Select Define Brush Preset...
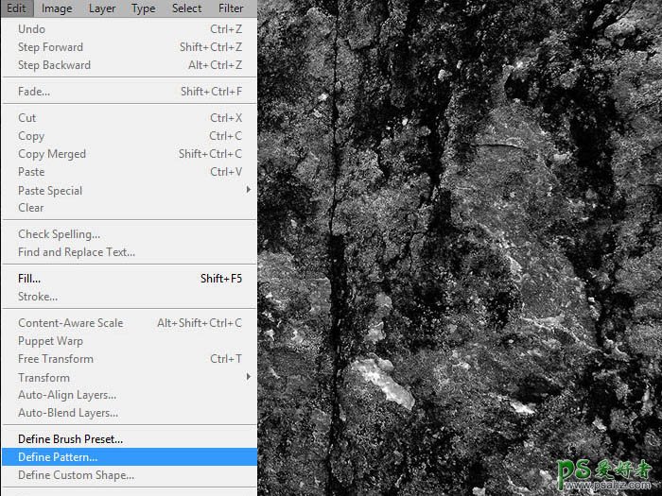662x496 pixels. pyautogui.click(x=130, y=439)
